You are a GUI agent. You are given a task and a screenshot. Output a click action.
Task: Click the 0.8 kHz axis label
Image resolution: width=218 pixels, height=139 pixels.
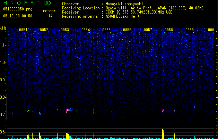pyautogui.click(x=3, y=97)
